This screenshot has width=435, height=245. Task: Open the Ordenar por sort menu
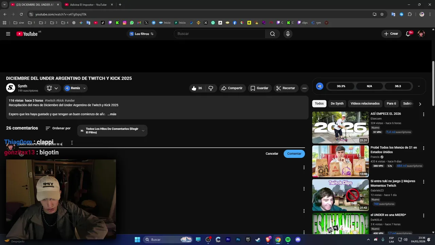58,128
